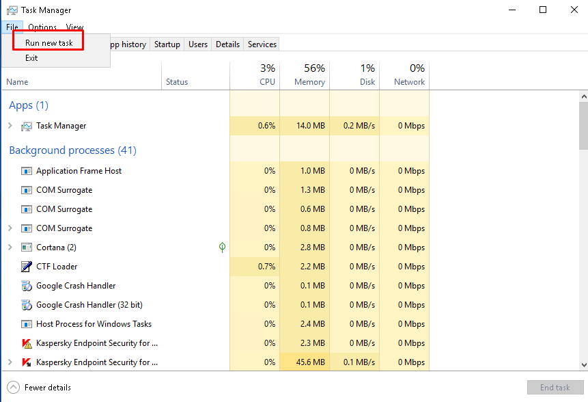This screenshot has width=588, height=402.
Task: Click the 45.6 MB memory value
Action: point(311,362)
